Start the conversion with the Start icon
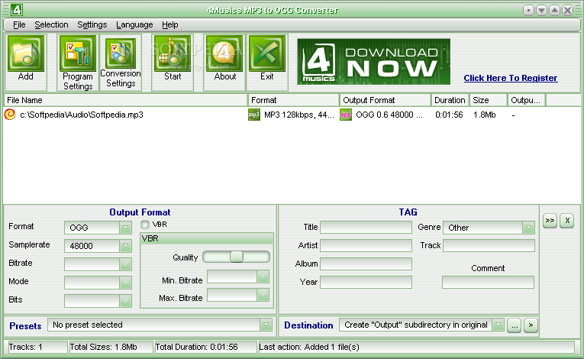The width and height of the screenshot is (584, 359). coord(173,53)
